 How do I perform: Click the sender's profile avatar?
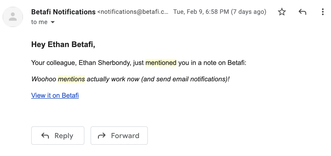[x=13, y=17]
